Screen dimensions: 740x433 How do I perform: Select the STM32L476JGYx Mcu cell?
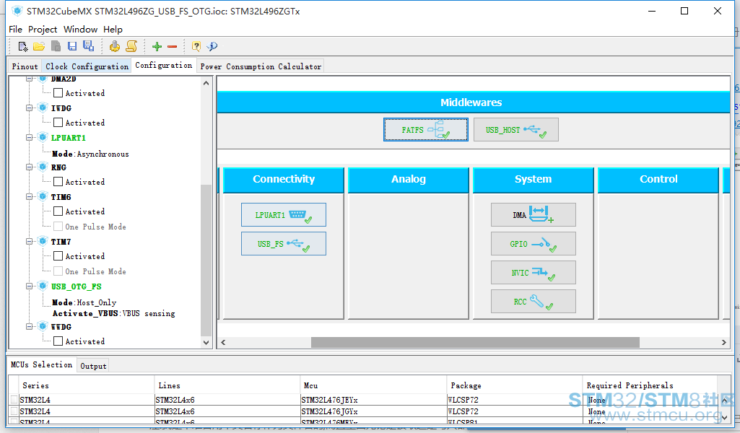coord(373,411)
